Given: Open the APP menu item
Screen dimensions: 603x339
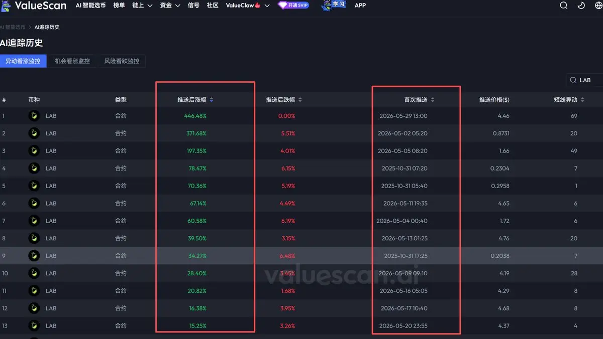Looking at the screenshot, I should point(360,6).
